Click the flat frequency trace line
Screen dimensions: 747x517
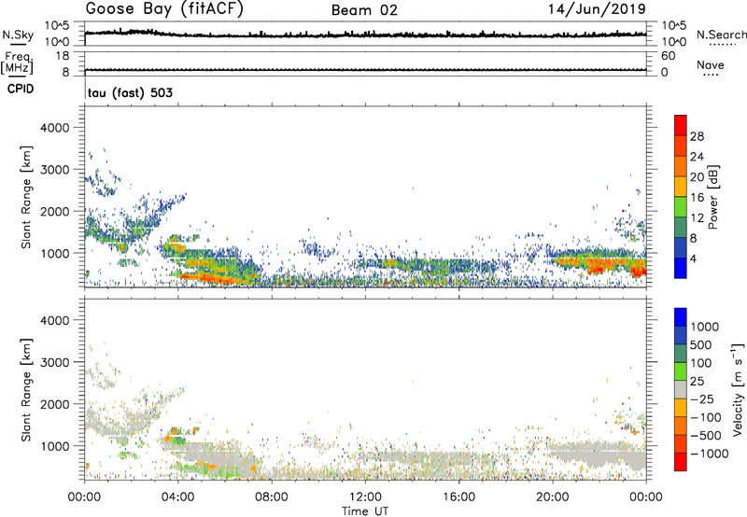click(x=365, y=70)
